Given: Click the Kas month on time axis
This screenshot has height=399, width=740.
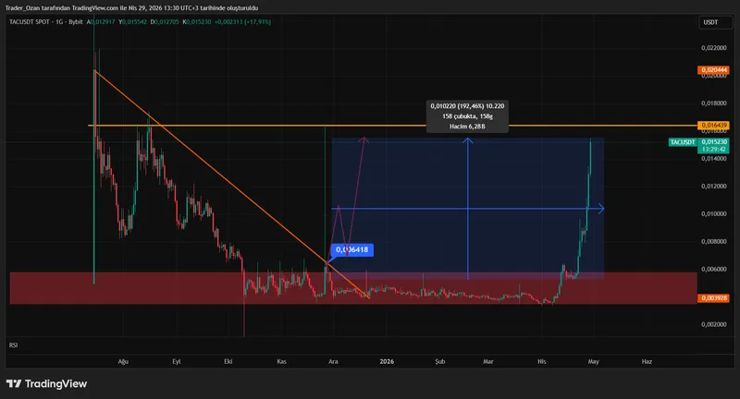Looking at the screenshot, I should [281, 362].
